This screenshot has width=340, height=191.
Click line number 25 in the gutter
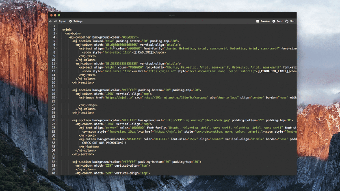[53, 116]
